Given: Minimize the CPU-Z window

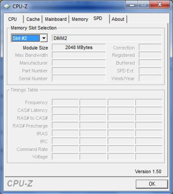Looking at the screenshot, I should point(132,5).
